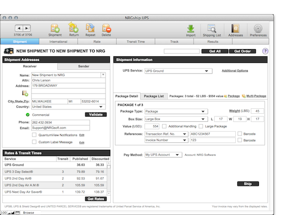Switch to the Transit Time tab
Screen dimensions: 286x215
pyautogui.click(x=136, y=42)
